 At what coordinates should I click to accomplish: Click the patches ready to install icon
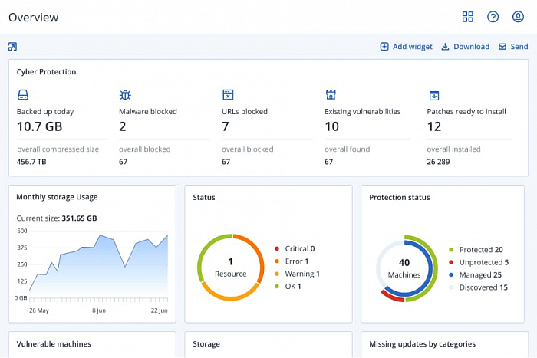point(433,95)
